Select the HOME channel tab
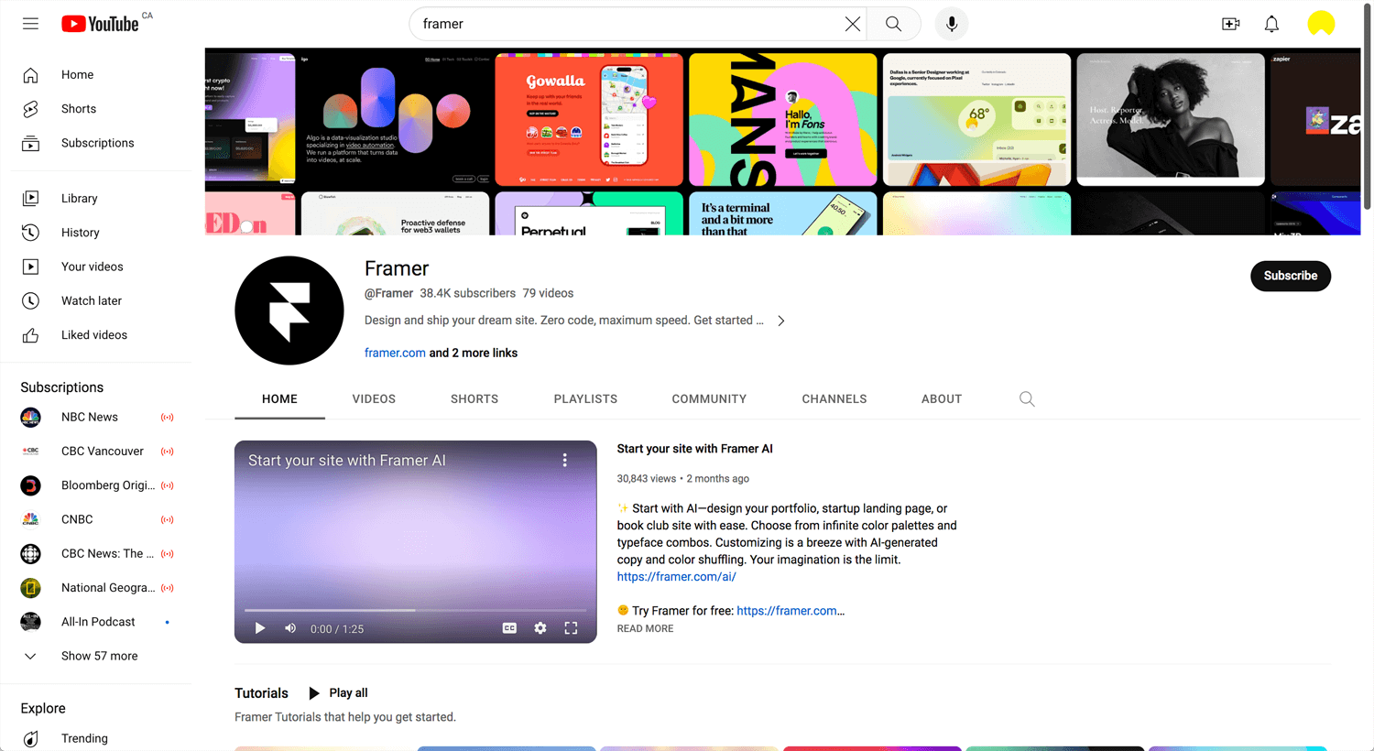1374x751 pixels. tap(279, 399)
